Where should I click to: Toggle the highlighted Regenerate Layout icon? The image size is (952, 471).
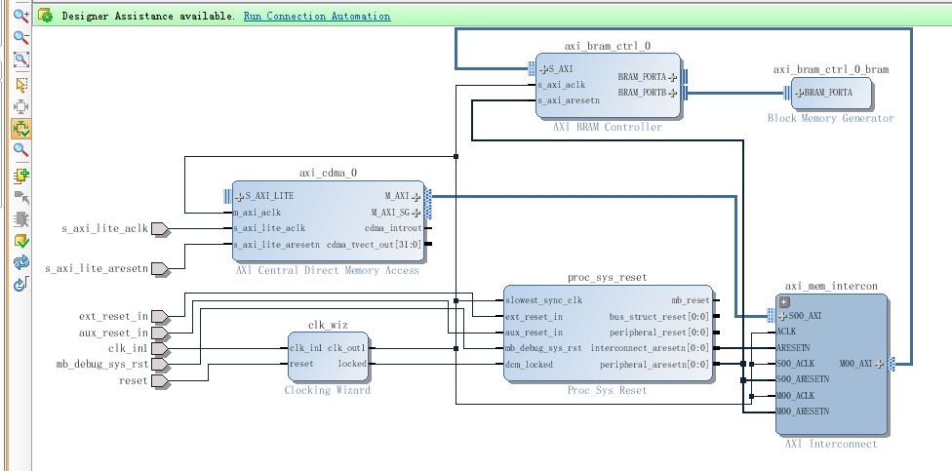click(x=20, y=128)
